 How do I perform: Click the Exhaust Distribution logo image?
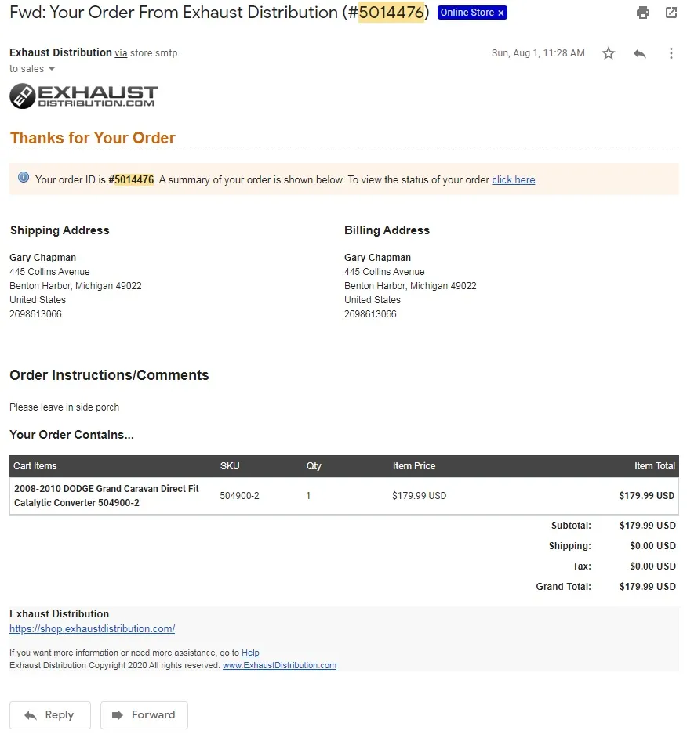pyautogui.click(x=83, y=96)
